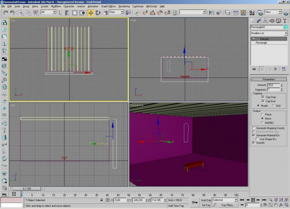Collapse the Parameters rollout
The image size is (290, 209).
269,79
